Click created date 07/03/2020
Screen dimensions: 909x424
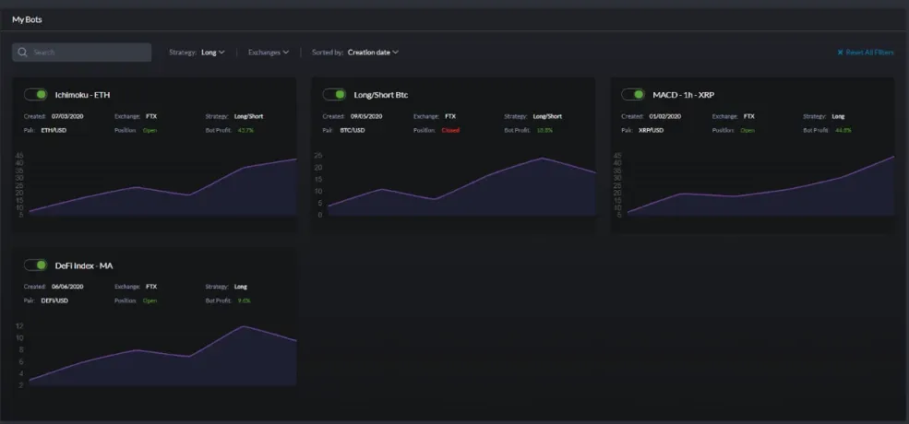pos(66,116)
